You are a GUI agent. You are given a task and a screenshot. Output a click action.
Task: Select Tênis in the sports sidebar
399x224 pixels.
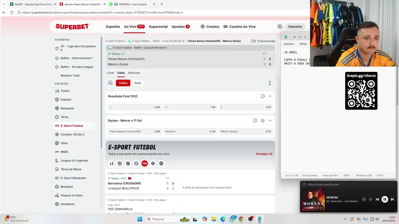(x=64, y=117)
